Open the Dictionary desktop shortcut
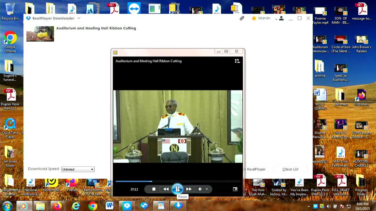This screenshot has width=376, height=211. (x=361, y=98)
